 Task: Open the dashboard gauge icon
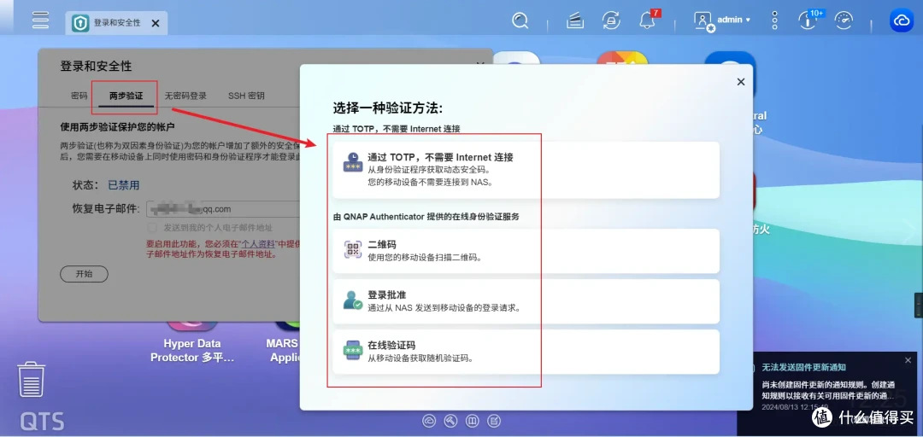click(x=844, y=21)
